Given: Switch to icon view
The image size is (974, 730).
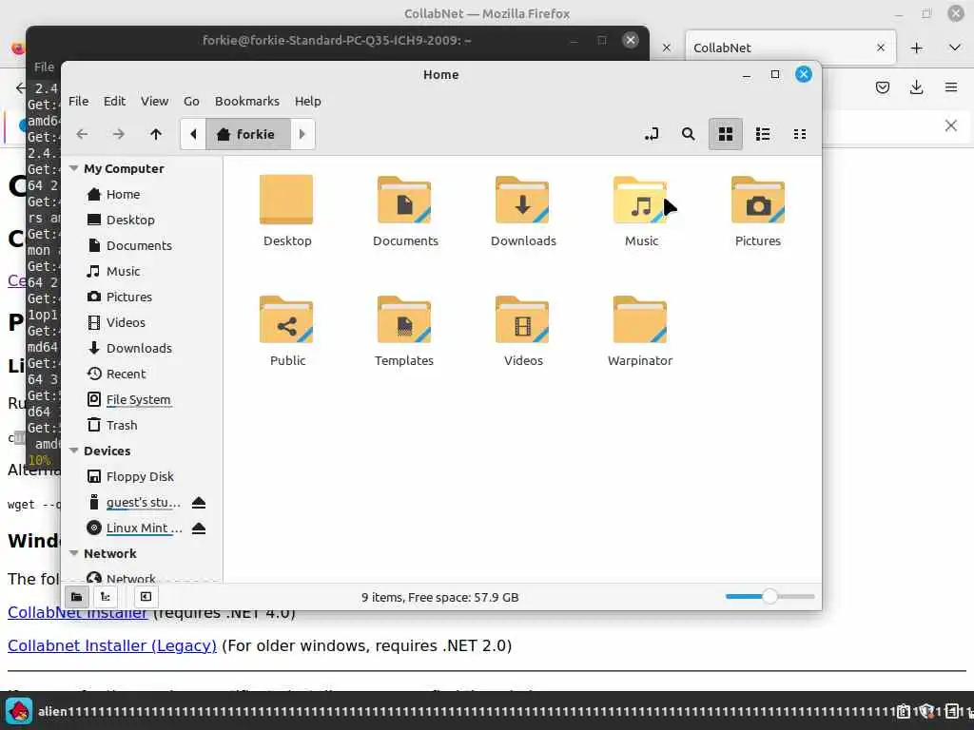Looking at the screenshot, I should point(726,134).
